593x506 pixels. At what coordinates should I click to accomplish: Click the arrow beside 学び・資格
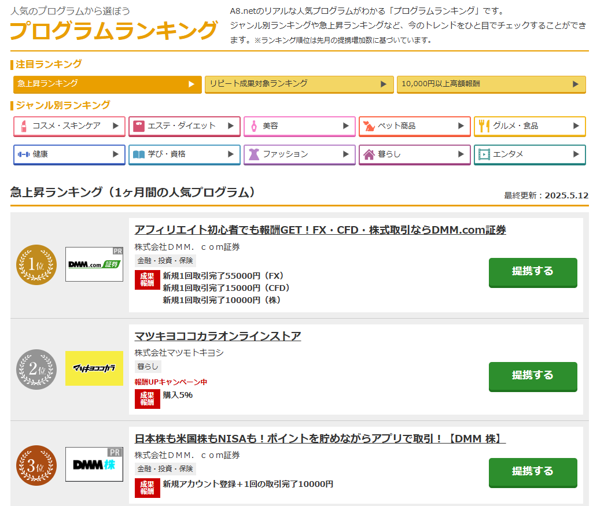point(231,154)
